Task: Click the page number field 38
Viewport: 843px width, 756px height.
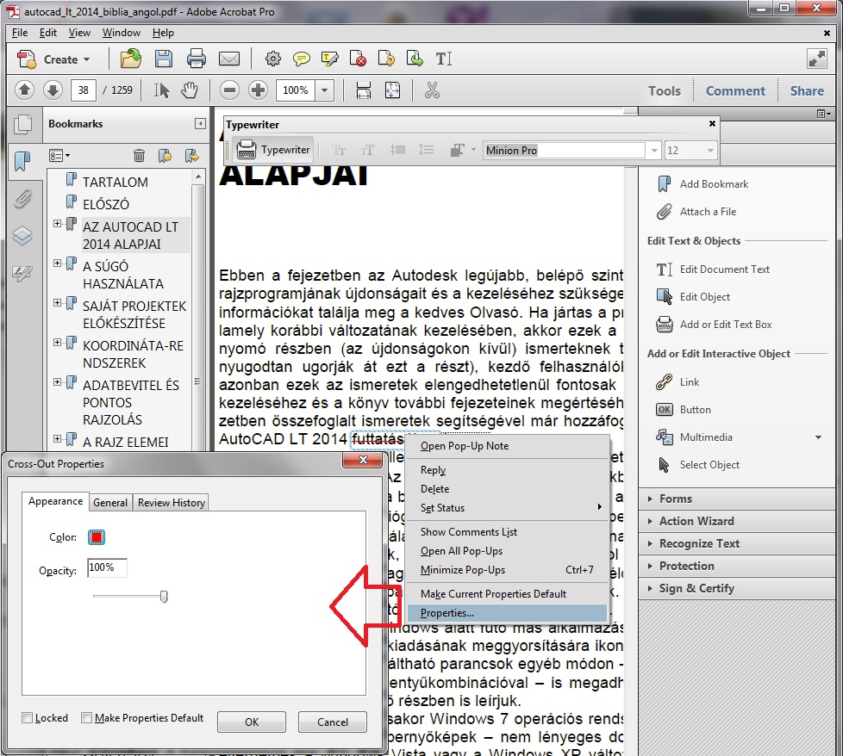Action: coord(84,90)
